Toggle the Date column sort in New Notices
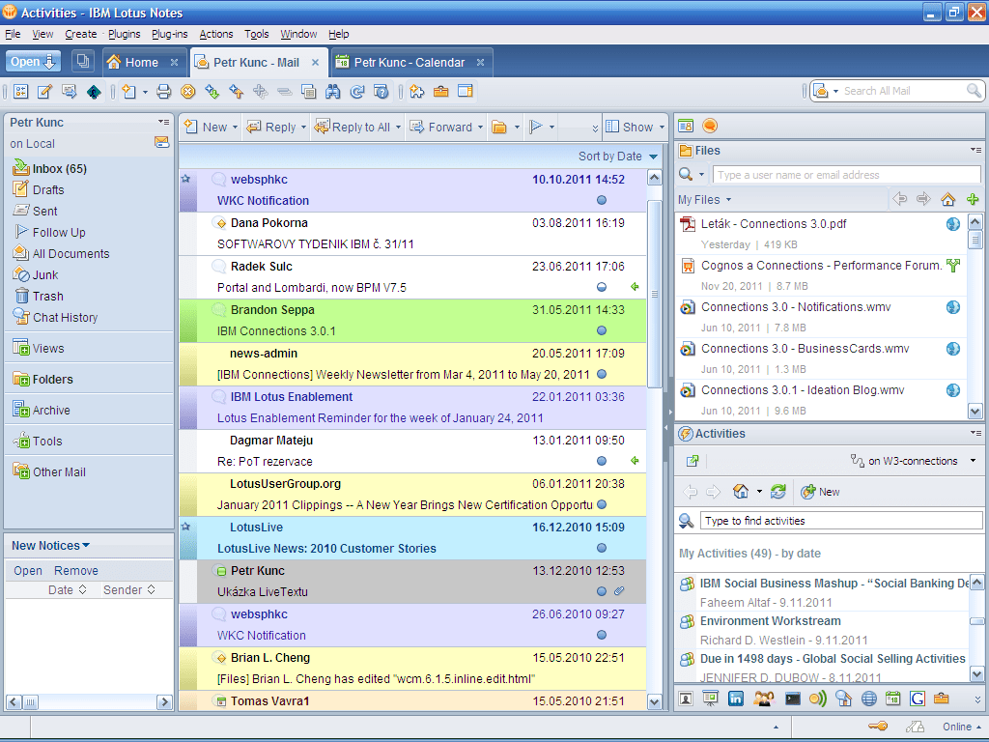The width and height of the screenshot is (989, 742). [x=67, y=590]
